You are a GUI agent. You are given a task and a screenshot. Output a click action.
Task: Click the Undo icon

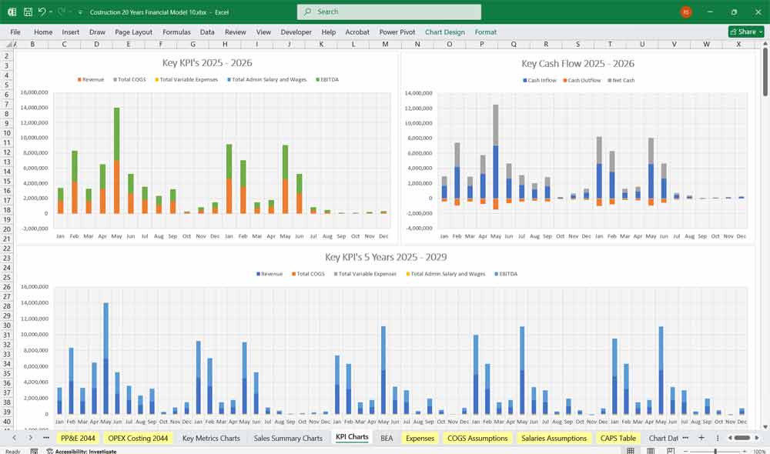42,12
